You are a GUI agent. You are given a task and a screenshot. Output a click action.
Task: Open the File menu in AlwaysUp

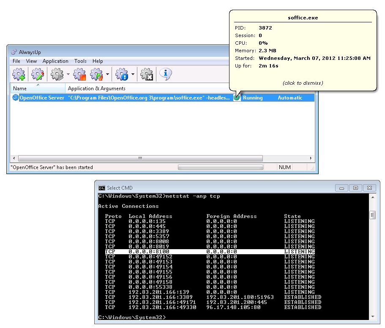pyautogui.click(x=16, y=61)
